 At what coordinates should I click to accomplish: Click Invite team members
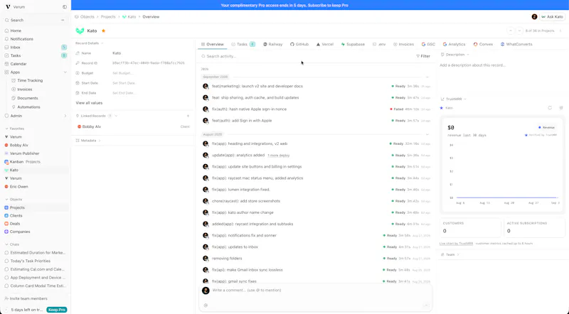click(26, 298)
